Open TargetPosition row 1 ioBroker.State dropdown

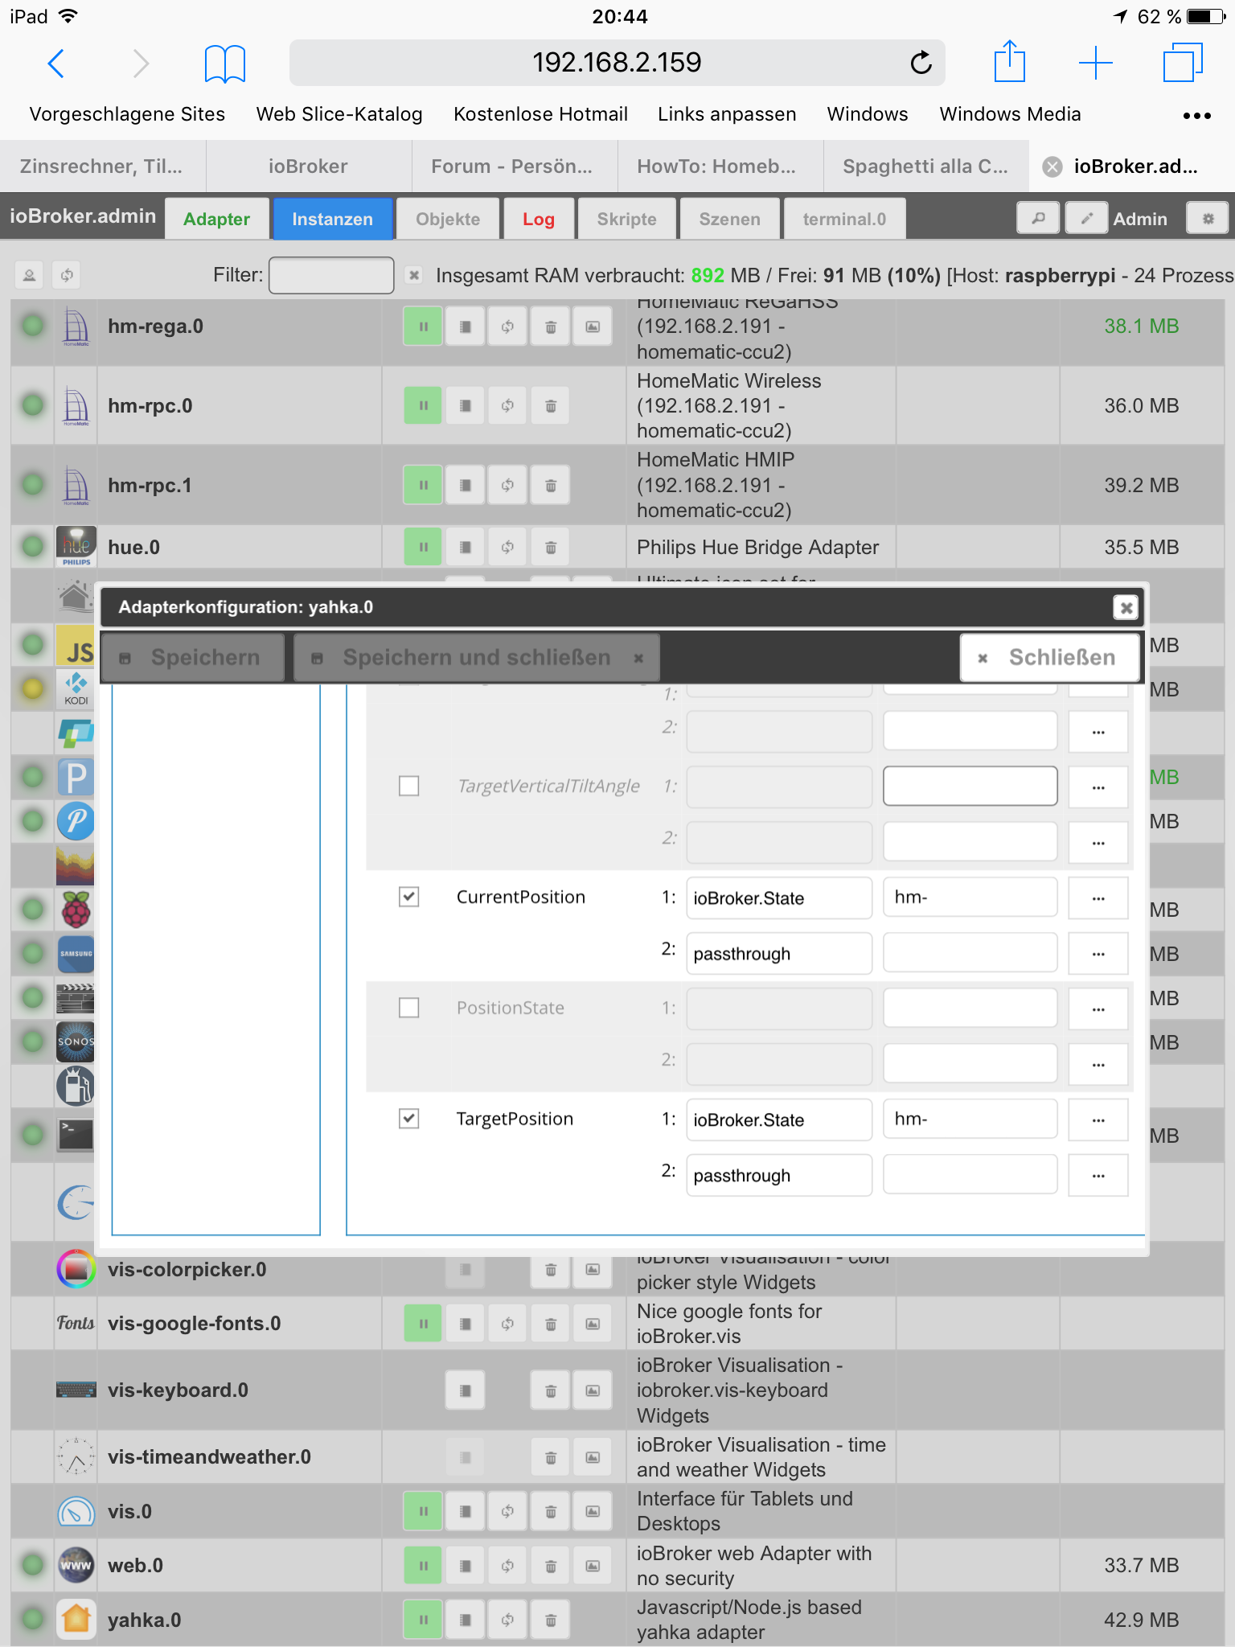(779, 1120)
